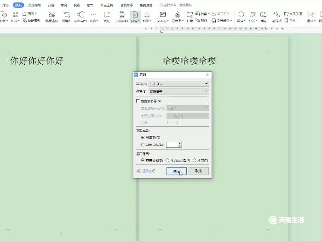Screen dimensions: 322x241
Task: Click the 公式 equation icon
Action: click(253, 15)
